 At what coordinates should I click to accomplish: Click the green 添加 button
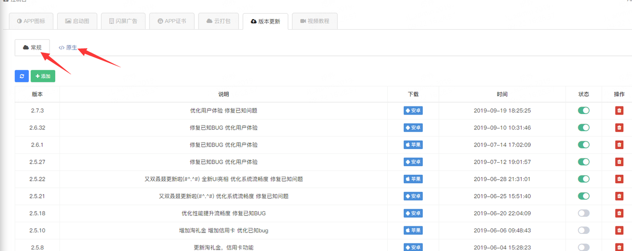pos(43,76)
